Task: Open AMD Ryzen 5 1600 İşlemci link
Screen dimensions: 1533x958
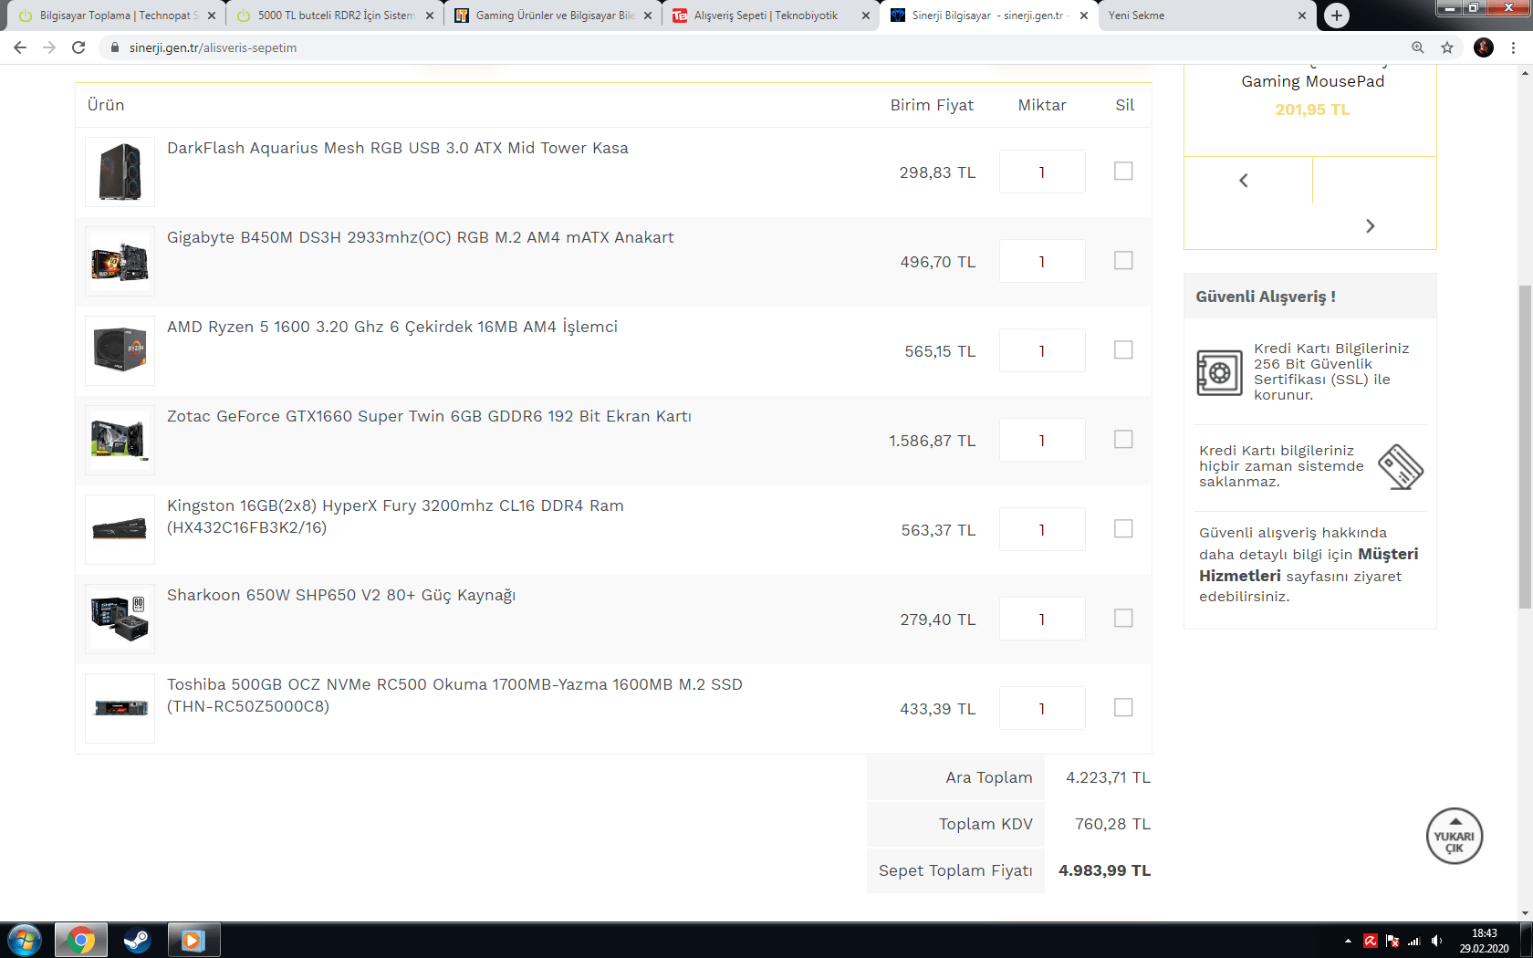Action: coord(392,327)
